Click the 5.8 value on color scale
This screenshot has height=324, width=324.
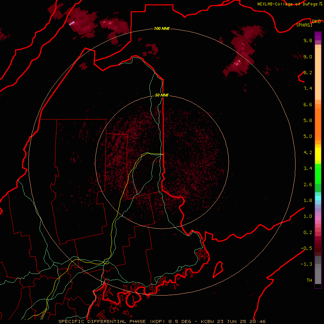[x=308, y=121]
